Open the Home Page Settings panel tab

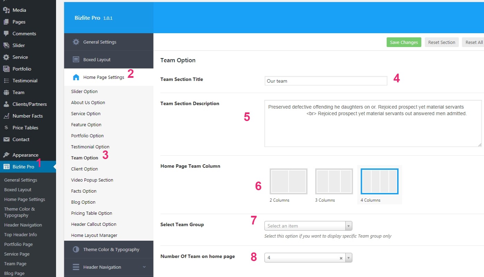[109, 77]
